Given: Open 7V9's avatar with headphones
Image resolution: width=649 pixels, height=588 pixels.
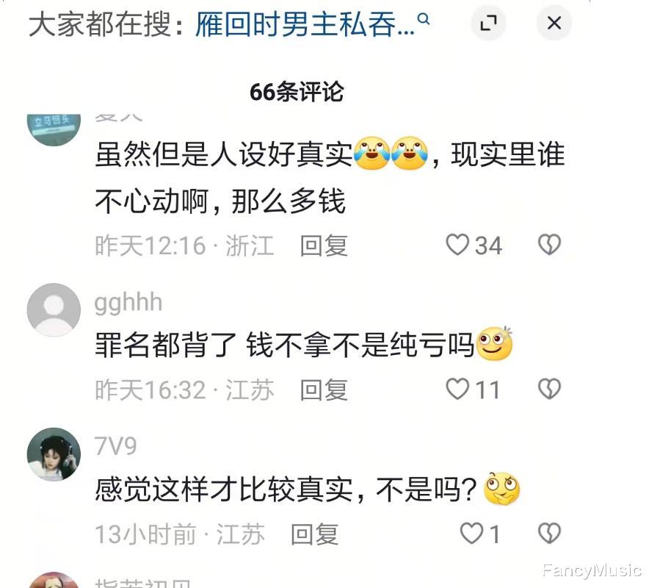Looking at the screenshot, I should click(54, 454).
